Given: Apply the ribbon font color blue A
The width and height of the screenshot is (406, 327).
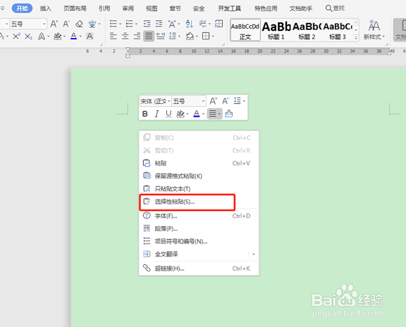Looking at the screenshot, I should 74,36.
